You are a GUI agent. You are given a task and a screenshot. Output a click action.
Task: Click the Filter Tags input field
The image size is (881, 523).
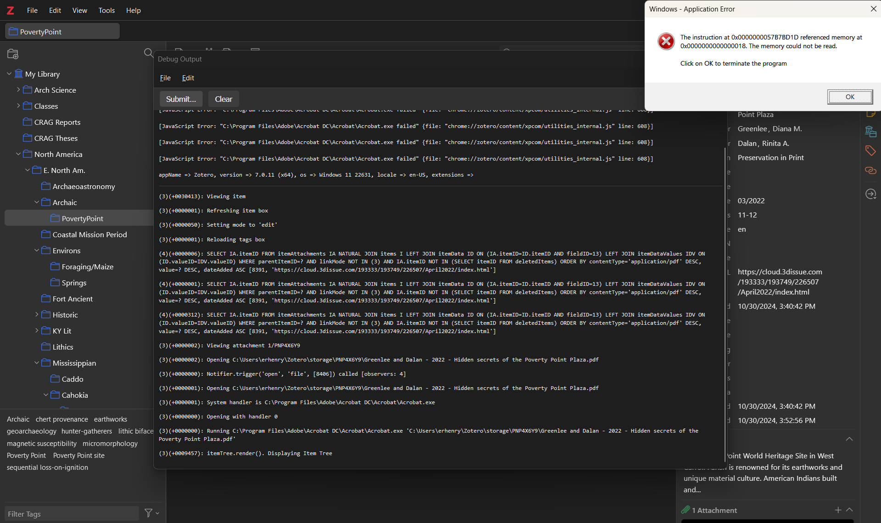tap(72, 514)
